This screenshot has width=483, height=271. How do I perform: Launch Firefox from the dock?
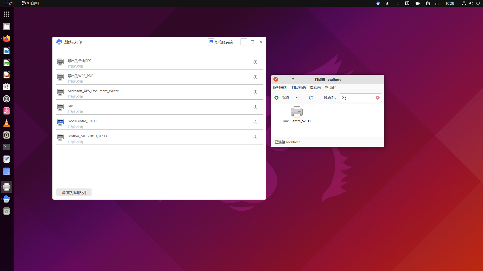7,39
